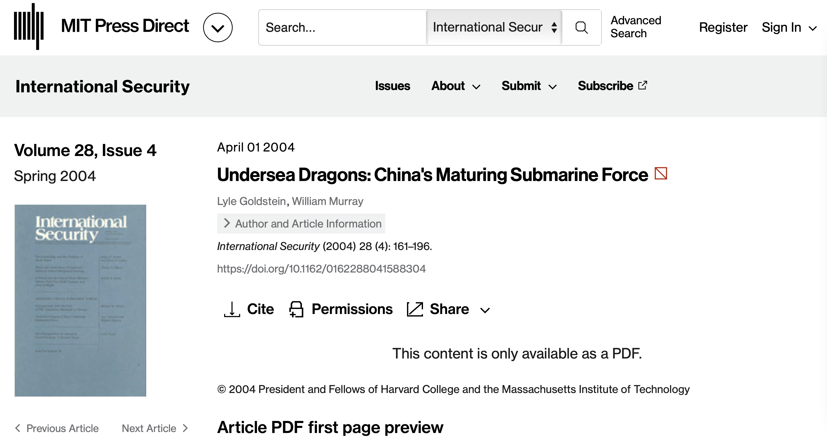Click the MIT Press Direct wordmark

tap(125, 26)
